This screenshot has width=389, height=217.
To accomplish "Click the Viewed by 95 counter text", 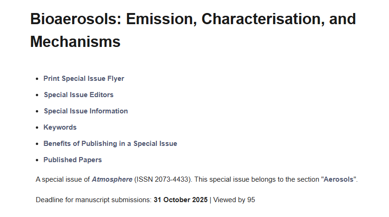I will click(234, 200).
